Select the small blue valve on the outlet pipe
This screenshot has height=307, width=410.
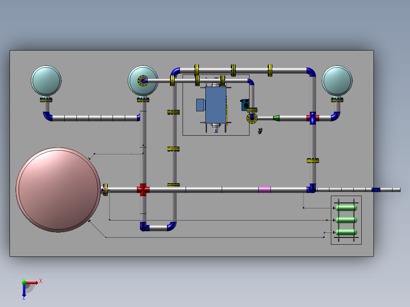pos(376,190)
